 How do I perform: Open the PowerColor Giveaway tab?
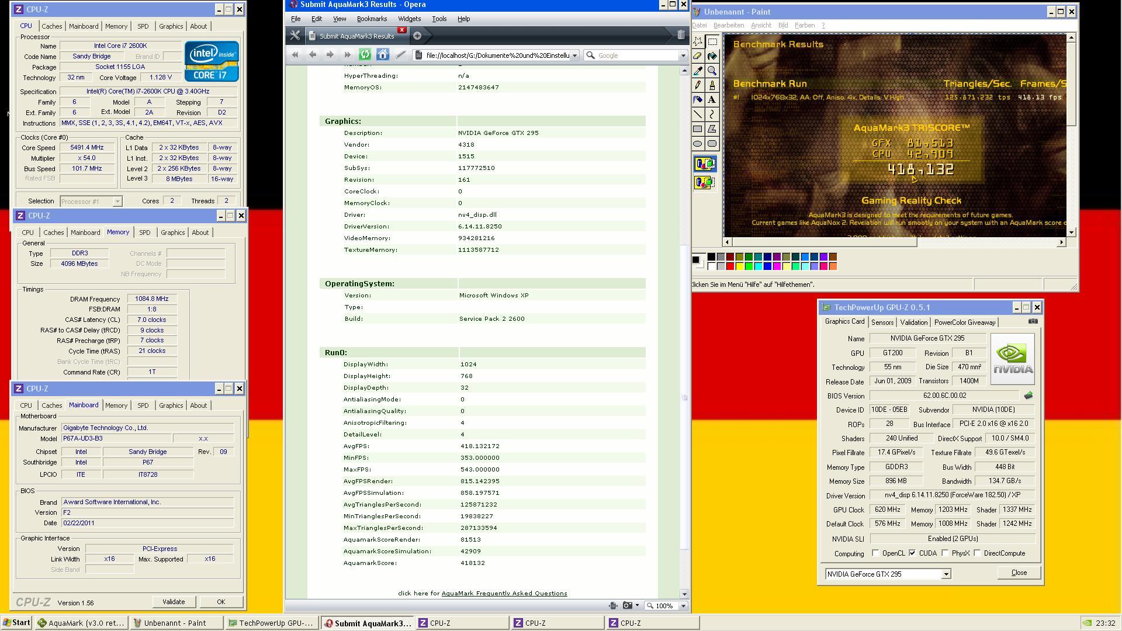[964, 323]
